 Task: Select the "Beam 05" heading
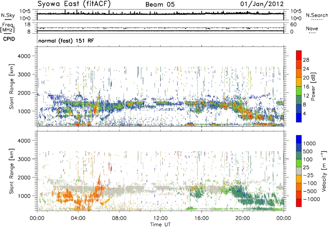coord(160,5)
